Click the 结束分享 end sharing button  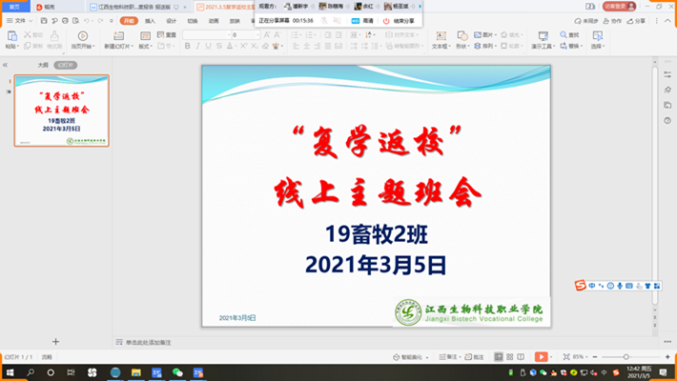tap(400, 20)
